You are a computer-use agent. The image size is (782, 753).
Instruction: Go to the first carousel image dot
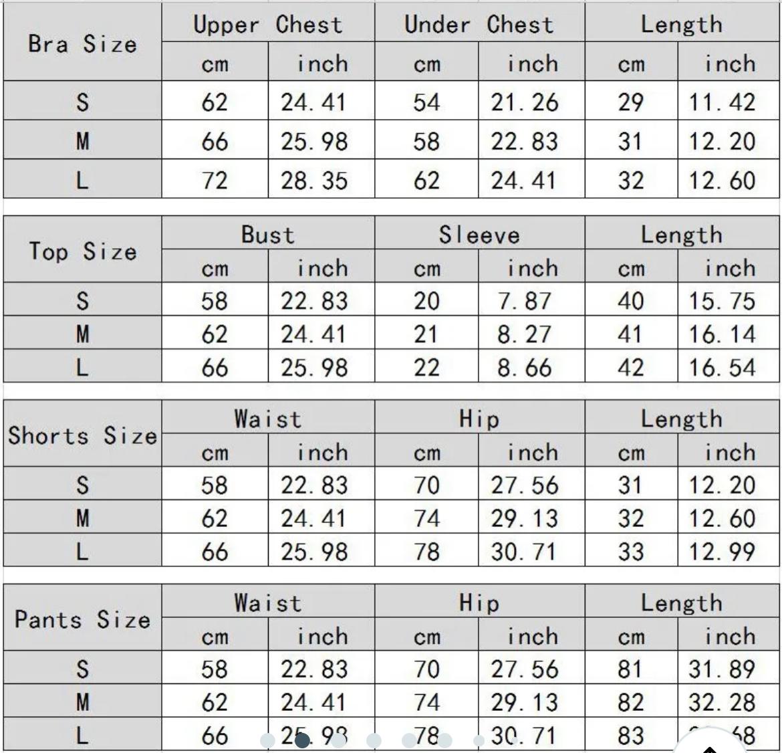pyautogui.click(x=268, y=740)
